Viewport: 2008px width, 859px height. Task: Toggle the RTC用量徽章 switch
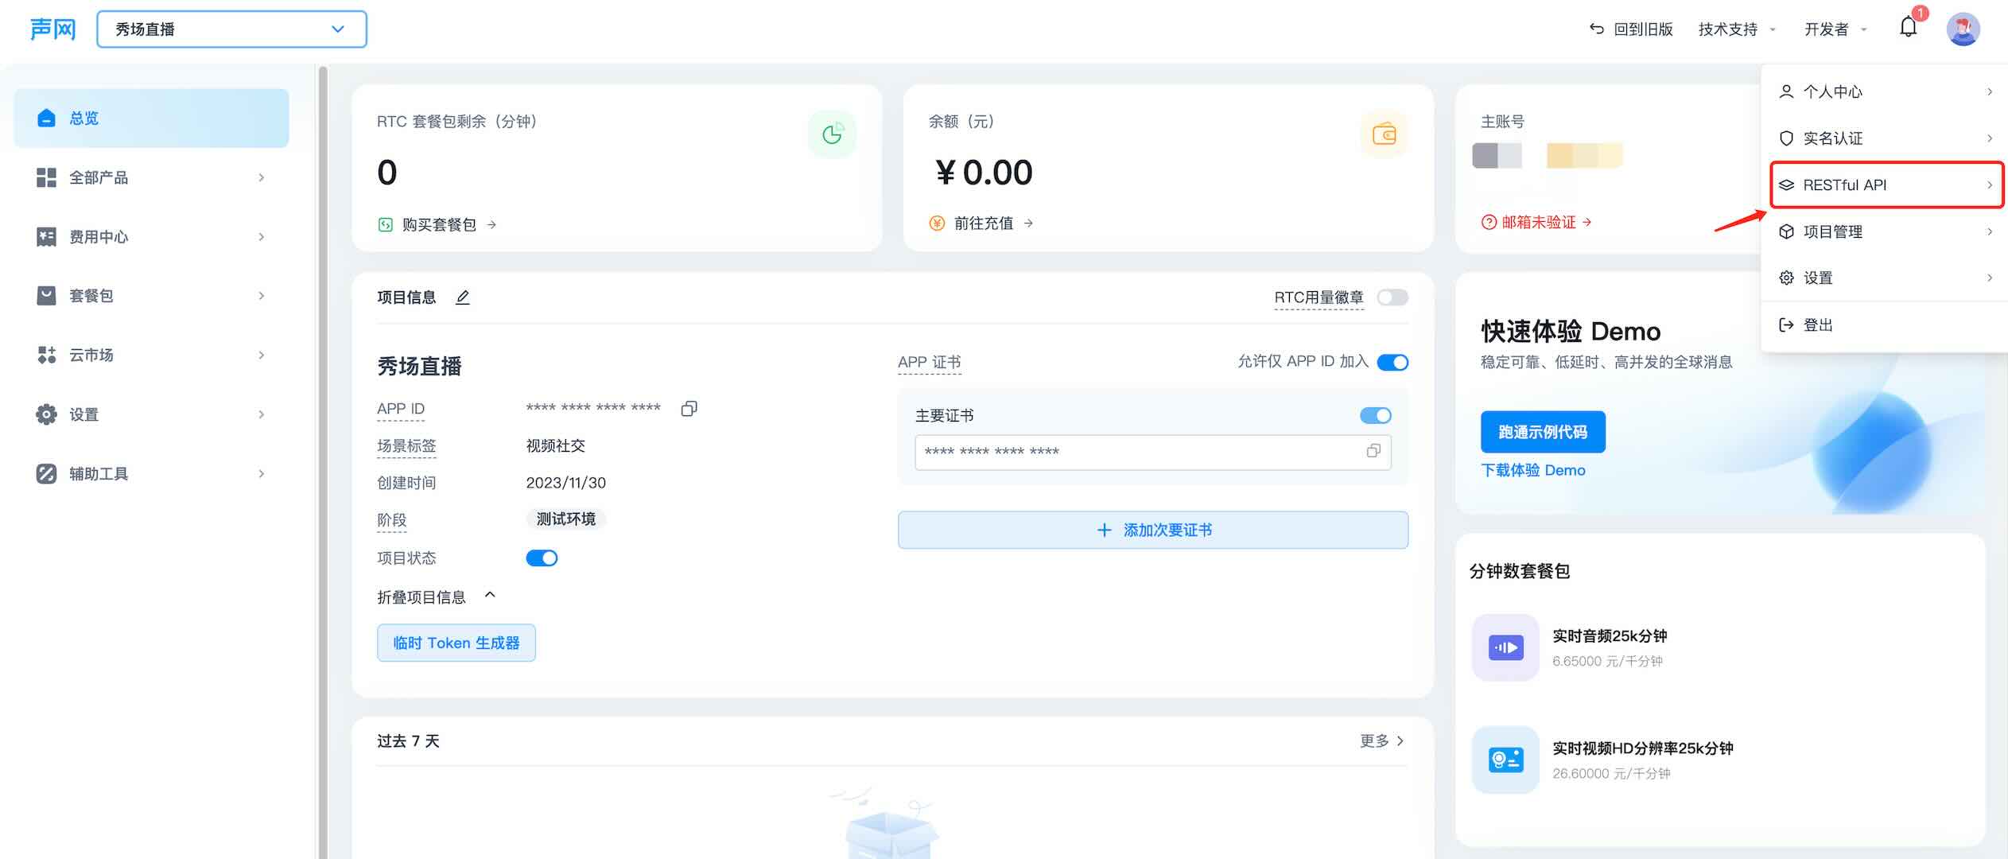[1392, 297]
